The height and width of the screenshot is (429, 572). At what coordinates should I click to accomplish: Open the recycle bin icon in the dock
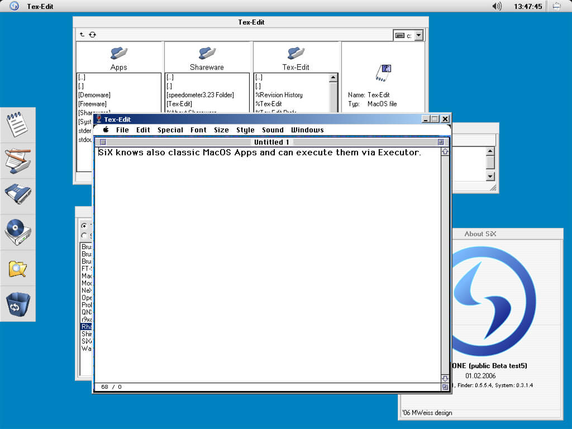[17, 304]
